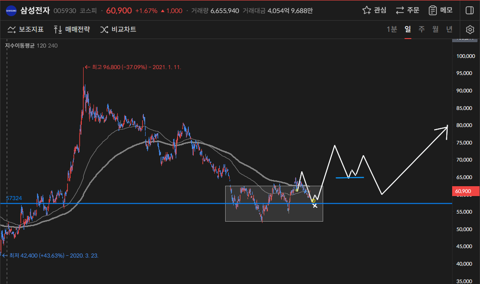This screenshot has width=480, height=284.
Task: Click the 보조지표 indicator chart icon
Action: [x=12, y=29]
